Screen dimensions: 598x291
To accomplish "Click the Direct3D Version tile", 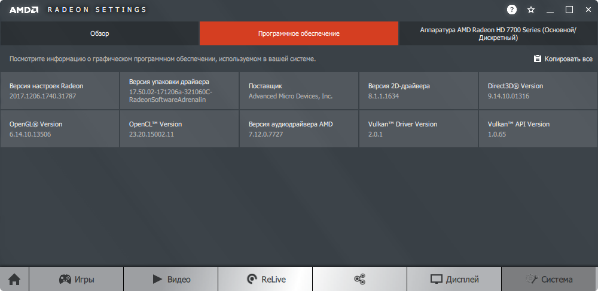I will 538,91.
